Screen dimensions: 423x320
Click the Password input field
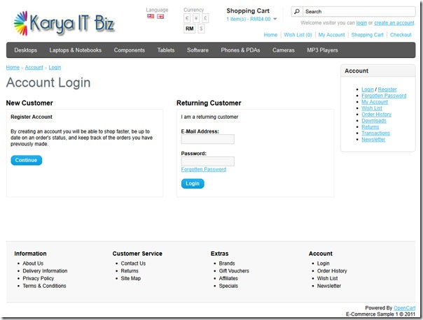(x=208, y=161)
